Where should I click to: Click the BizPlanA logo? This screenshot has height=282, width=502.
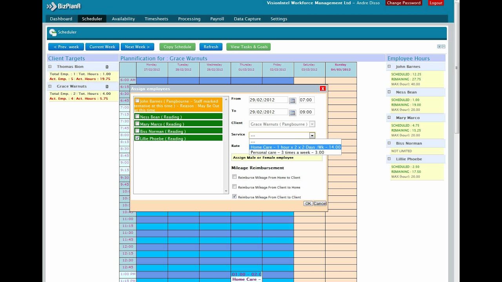click(x=64, y=6)
